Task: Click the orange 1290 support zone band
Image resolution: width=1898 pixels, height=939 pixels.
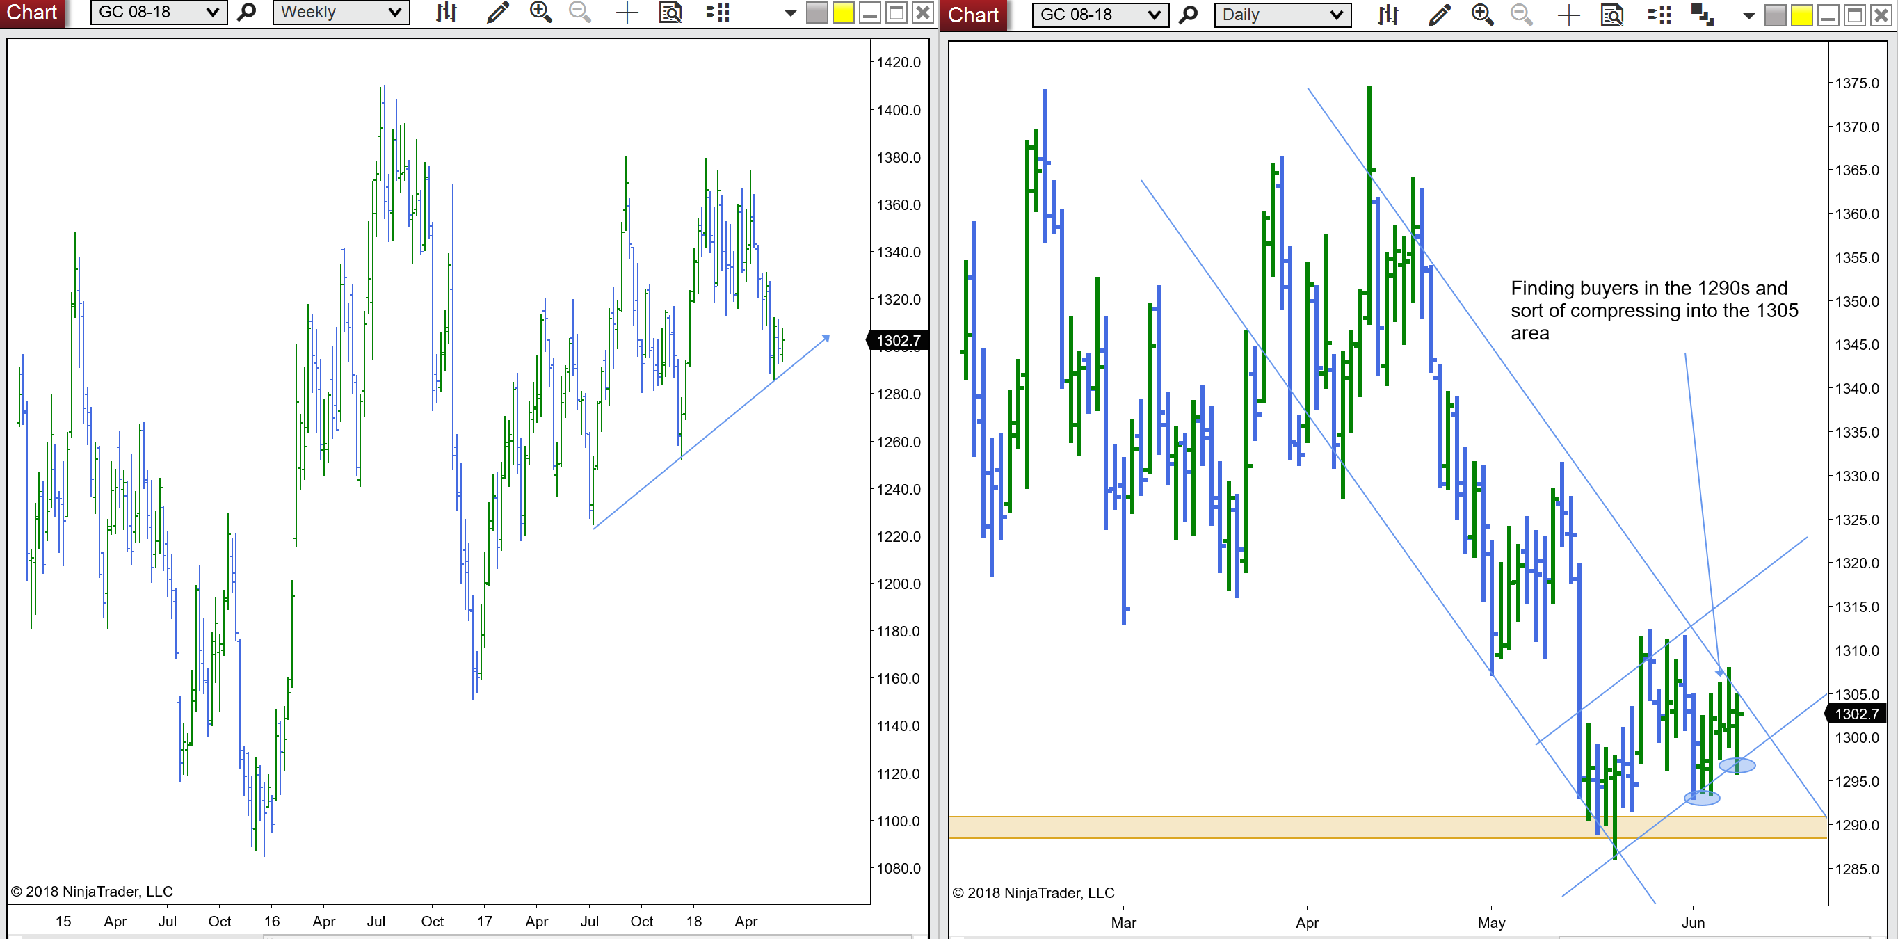Action: pyautogui.click(x=1388, y=827)
